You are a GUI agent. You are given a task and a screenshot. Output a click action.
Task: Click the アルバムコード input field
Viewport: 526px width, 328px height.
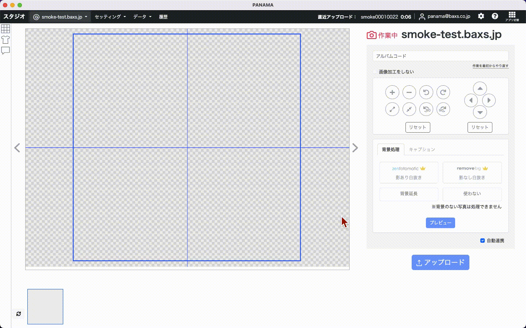tap(440, 56)
